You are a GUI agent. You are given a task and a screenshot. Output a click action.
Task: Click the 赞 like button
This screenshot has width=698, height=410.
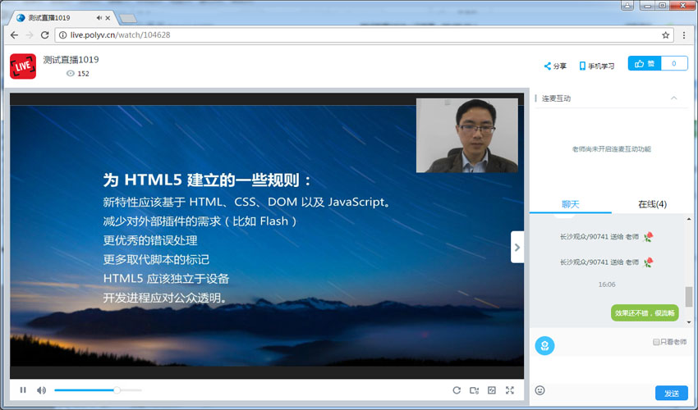(x=645, y=64)
